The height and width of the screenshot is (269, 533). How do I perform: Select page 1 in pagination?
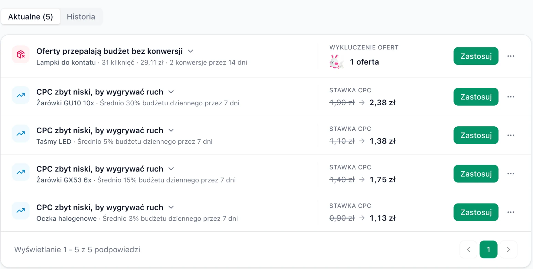(x=488, y=249)
